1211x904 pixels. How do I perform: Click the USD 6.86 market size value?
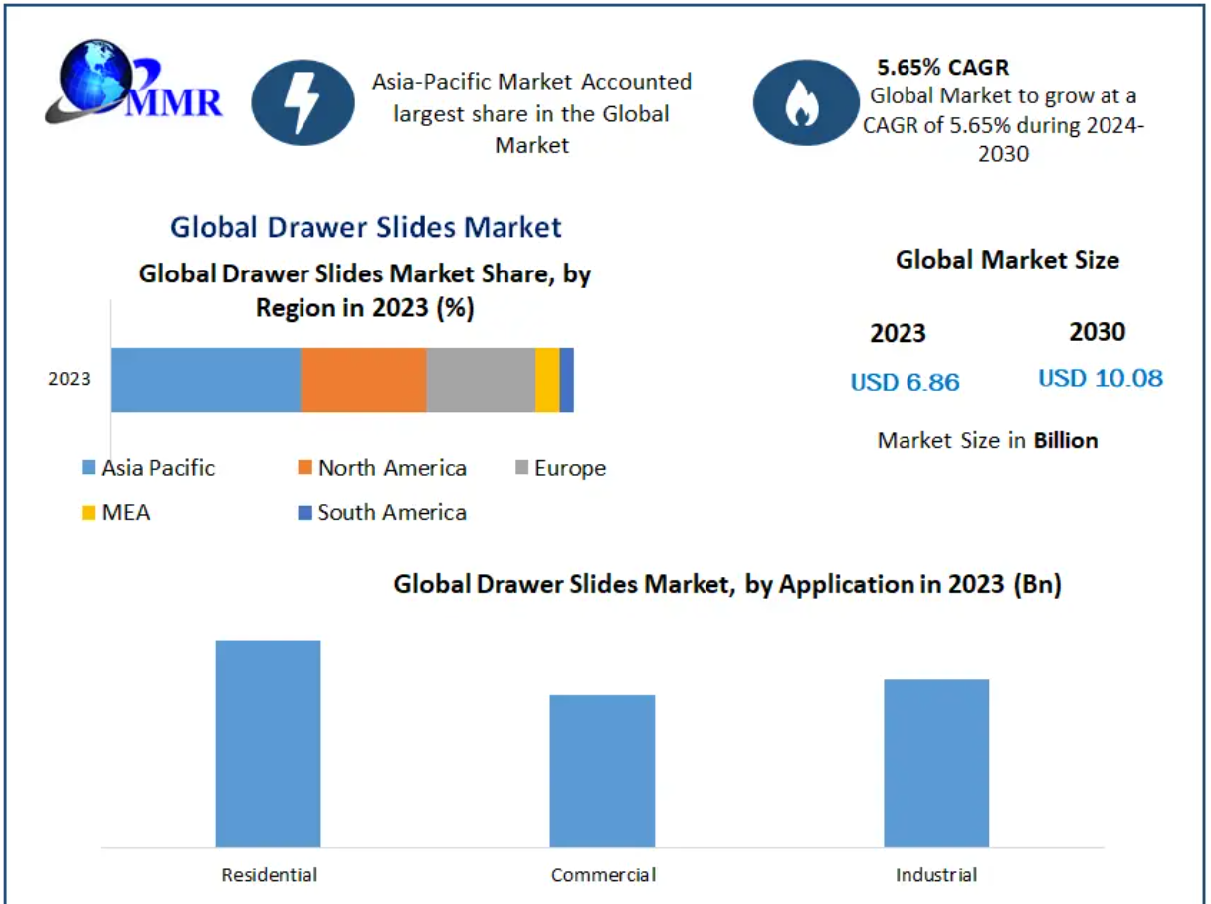point(905,382)
